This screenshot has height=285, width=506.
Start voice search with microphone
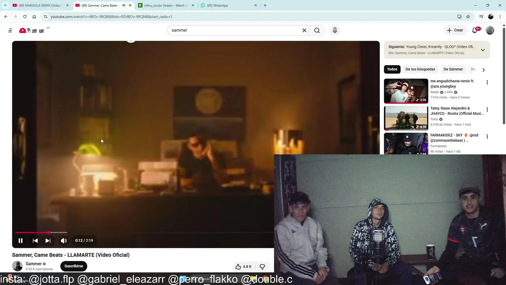pos(335,30)
